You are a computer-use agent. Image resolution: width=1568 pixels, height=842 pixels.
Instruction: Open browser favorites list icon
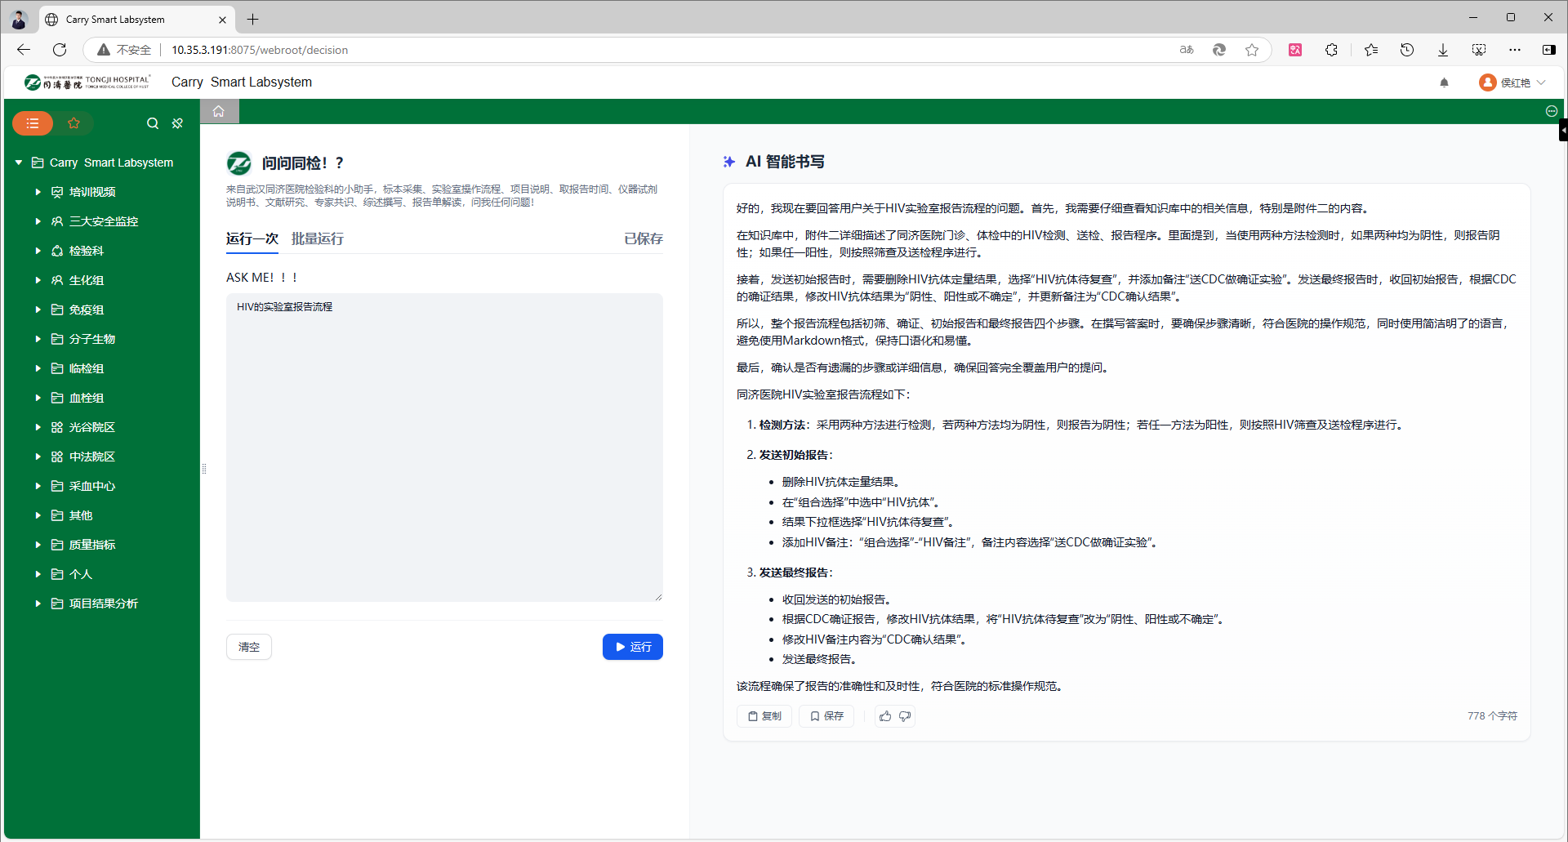click(x=1371, y=50)
